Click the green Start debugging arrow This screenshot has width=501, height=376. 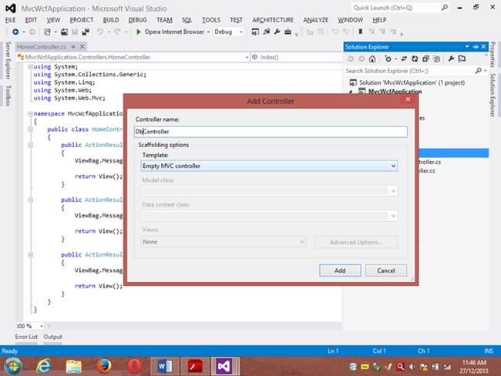[x=138, y=32]
